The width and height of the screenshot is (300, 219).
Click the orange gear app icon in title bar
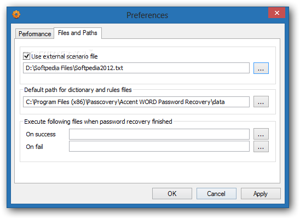(16, 15)
